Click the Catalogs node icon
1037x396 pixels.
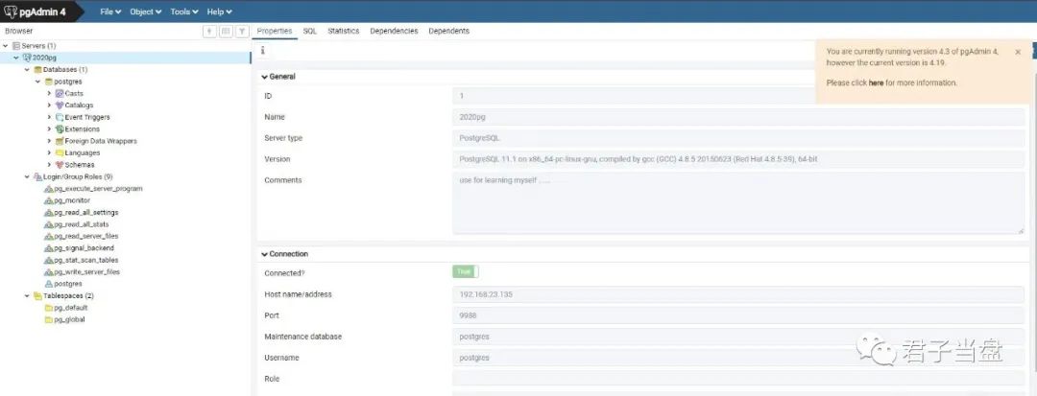(x=60, y=105)
